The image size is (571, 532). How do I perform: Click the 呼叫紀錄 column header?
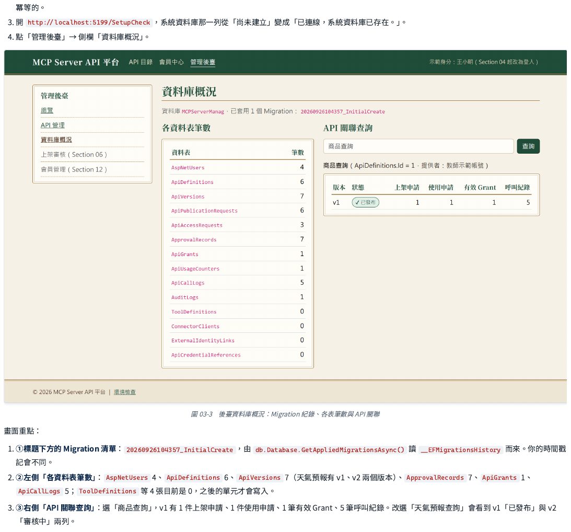pos(517,187)
